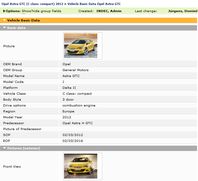Select the Model Code value J
The image size is (198, 181).
tap(63, 82)
